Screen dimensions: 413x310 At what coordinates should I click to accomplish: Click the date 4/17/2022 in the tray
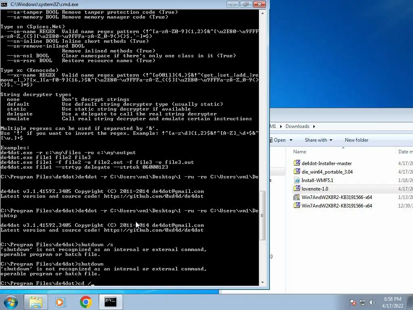[392, 306]
